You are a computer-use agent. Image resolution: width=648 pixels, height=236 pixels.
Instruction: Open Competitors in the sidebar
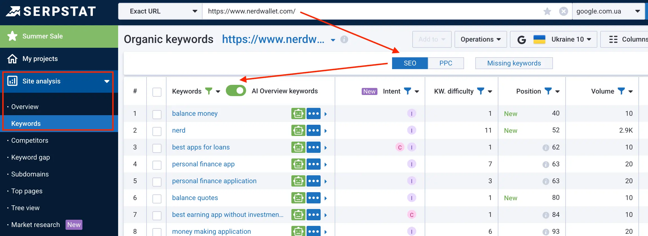(30, 140)
